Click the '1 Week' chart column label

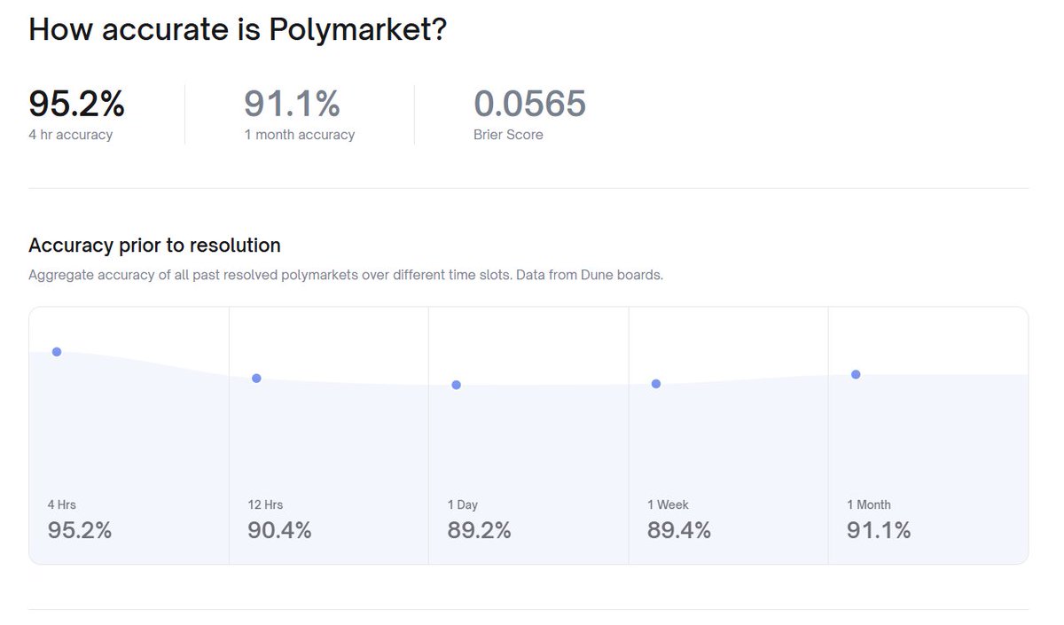[668, 504]
